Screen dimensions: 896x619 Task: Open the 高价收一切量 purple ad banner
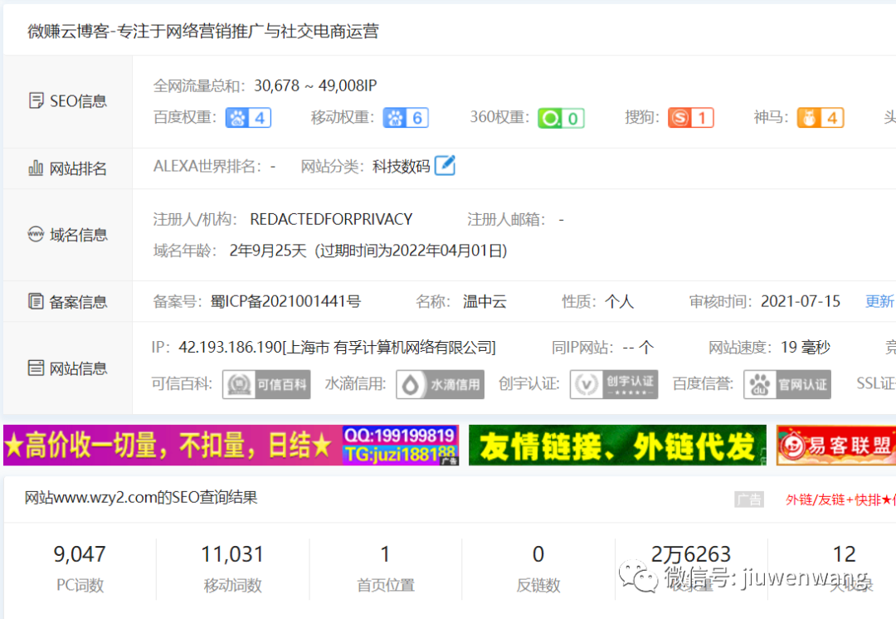[231, 446]
